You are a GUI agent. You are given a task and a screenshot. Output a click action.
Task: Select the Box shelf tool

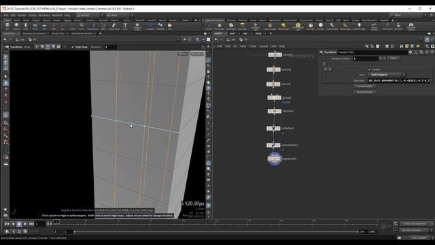7,27
